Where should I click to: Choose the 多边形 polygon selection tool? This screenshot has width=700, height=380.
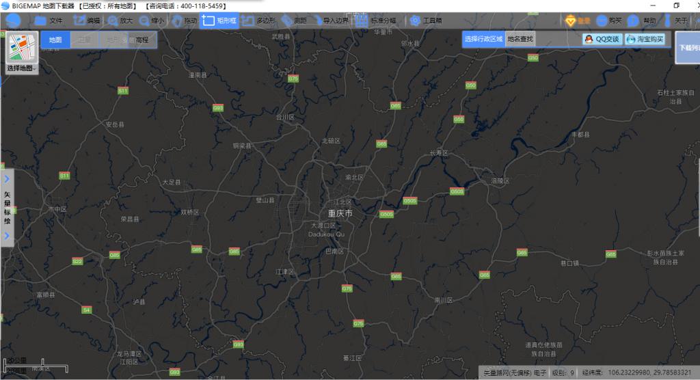(x=258, y=21)
